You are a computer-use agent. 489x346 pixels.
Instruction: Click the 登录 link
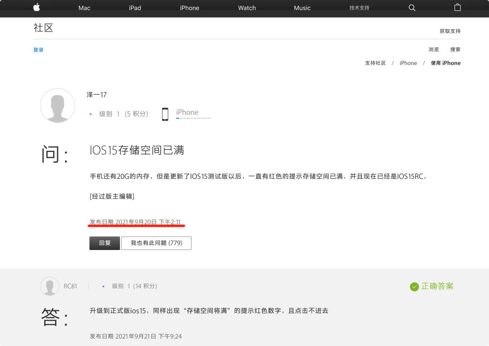click(38, 49)
